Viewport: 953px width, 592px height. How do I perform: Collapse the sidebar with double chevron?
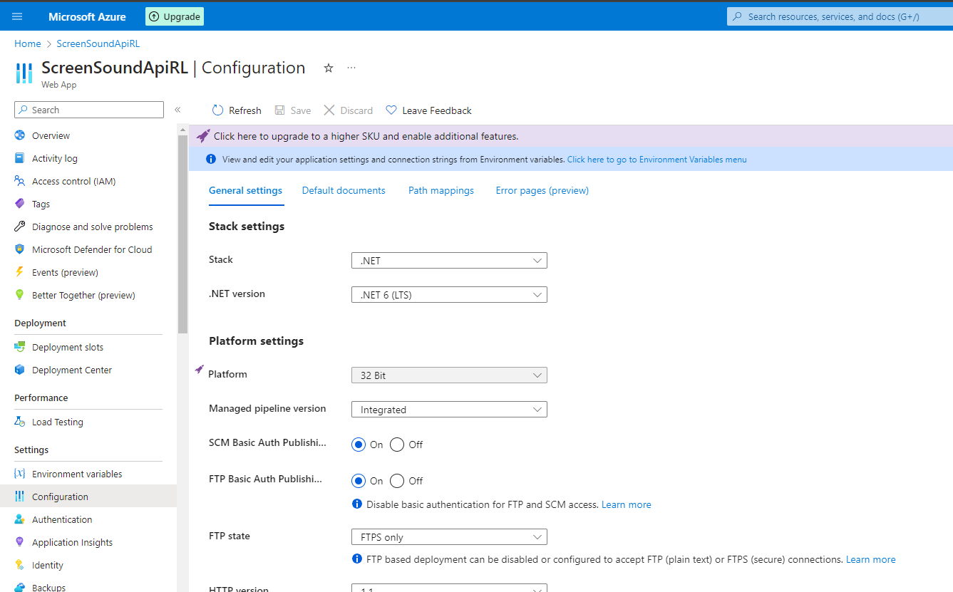[177, 110]
